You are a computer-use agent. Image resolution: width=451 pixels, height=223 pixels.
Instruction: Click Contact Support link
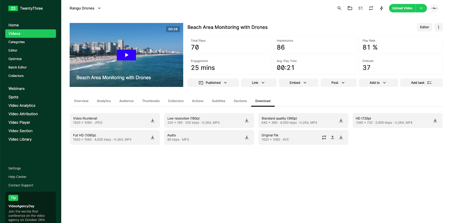pyautogui.click(x=21, y=185)
